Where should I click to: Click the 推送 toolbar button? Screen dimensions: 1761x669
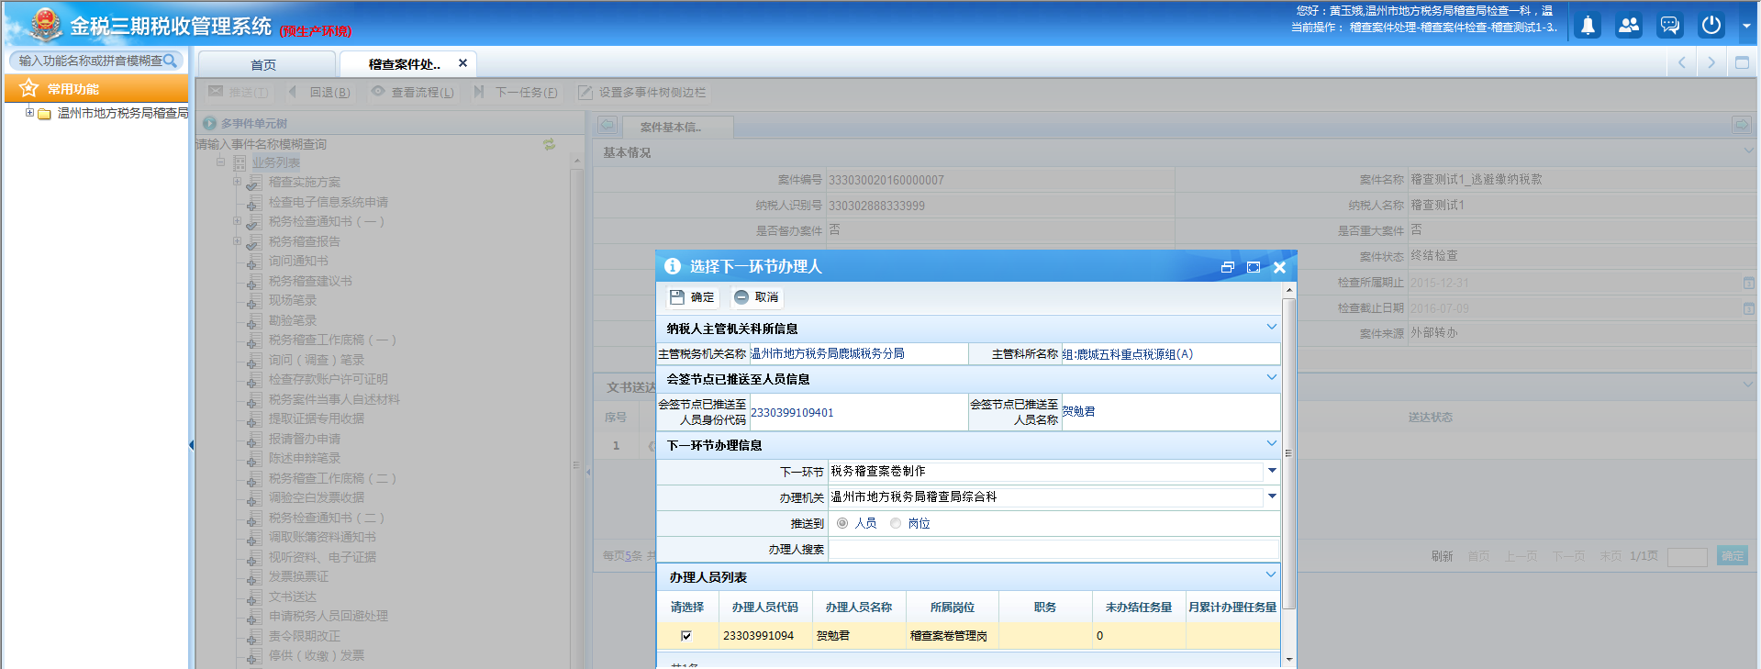[x=239, y=93]
